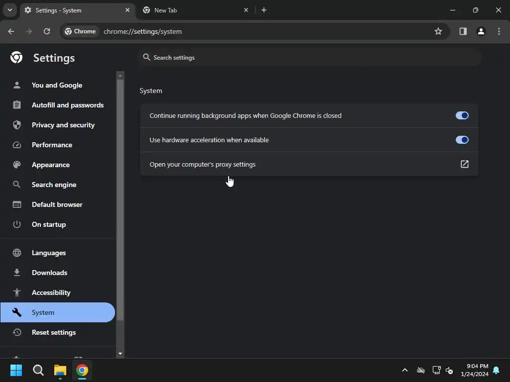This screenshot has height=382, width=510.
Task: Click the sidebar scrollbar down arrow
Action: pos(121,354)
